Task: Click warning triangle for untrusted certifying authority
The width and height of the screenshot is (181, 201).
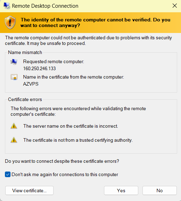Action: pyautogui.click(x=14, y=140)
